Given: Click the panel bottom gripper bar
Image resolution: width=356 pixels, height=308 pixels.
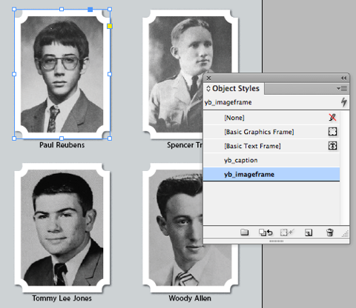Looking at the screenshot, I should [x=276, y=241].
